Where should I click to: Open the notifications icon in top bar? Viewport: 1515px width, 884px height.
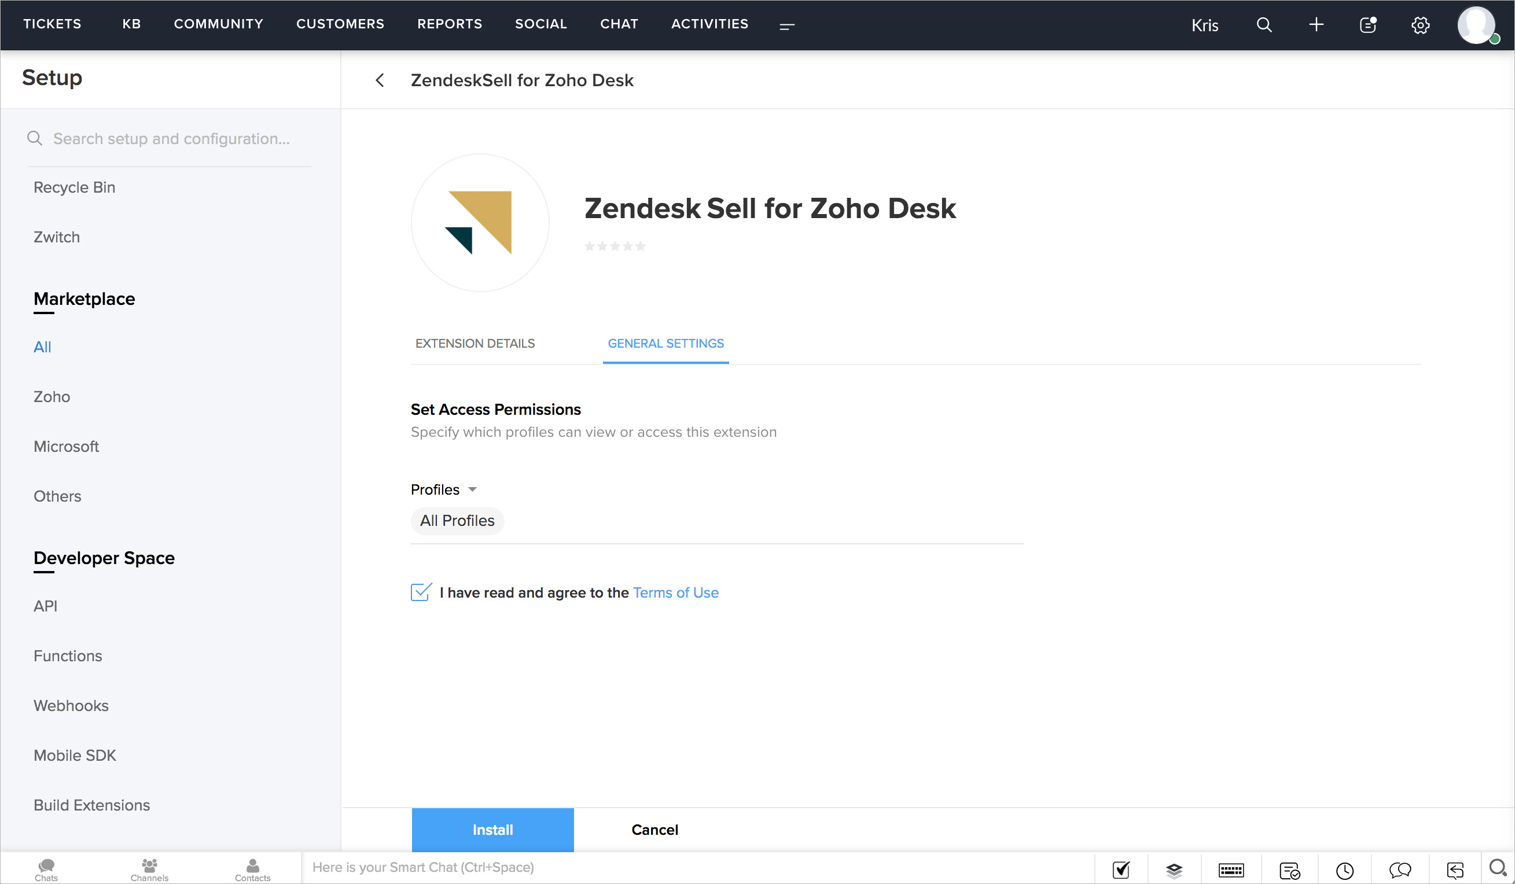[1367, 25]
